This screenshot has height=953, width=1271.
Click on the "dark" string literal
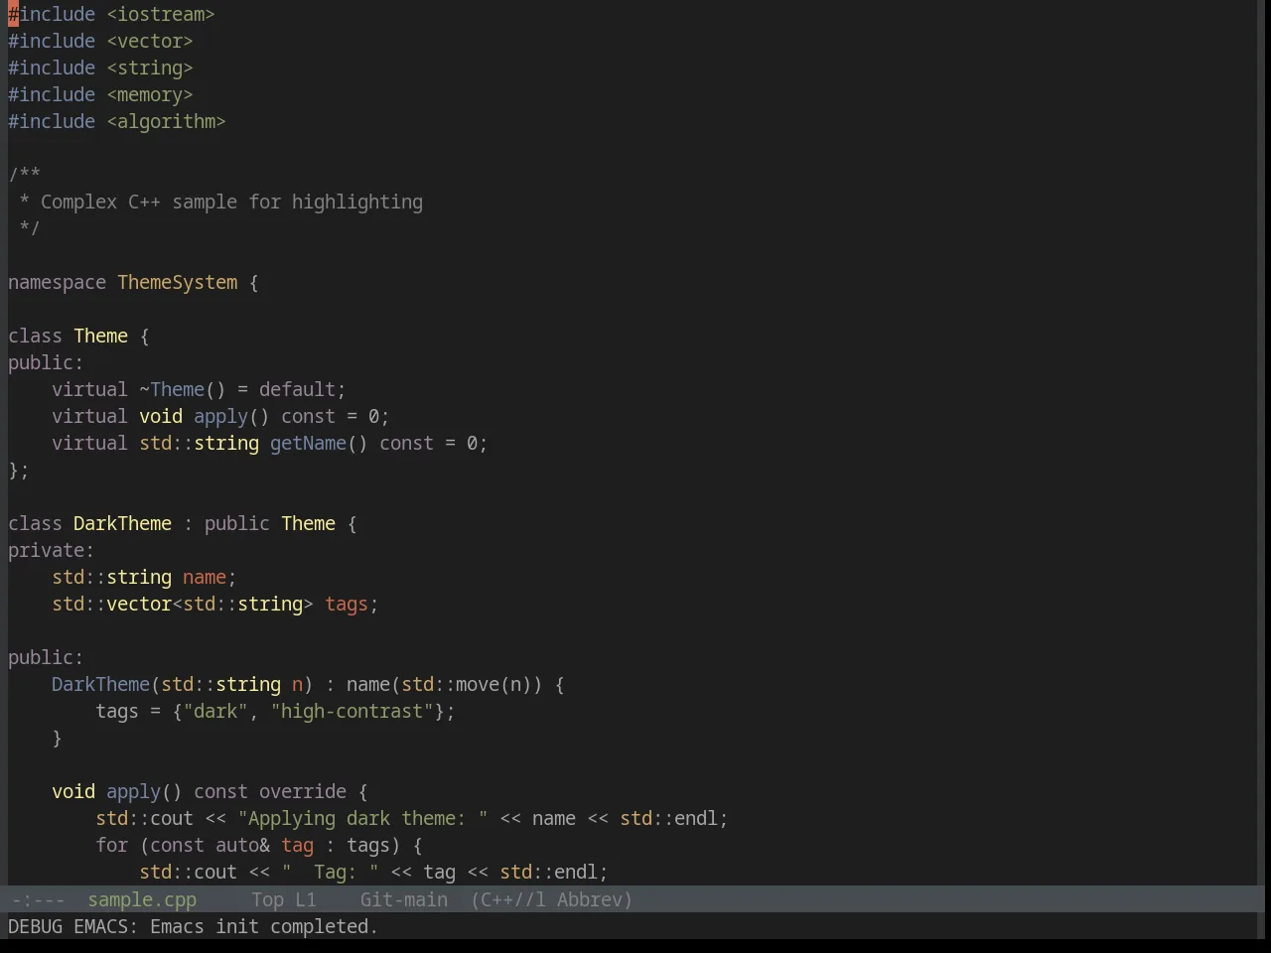[215, 712]
